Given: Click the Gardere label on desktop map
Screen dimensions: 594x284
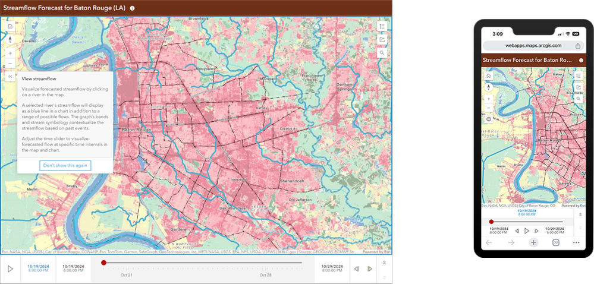Looking at the screenshot, I should pyautogui.click(x=179, y=229).
